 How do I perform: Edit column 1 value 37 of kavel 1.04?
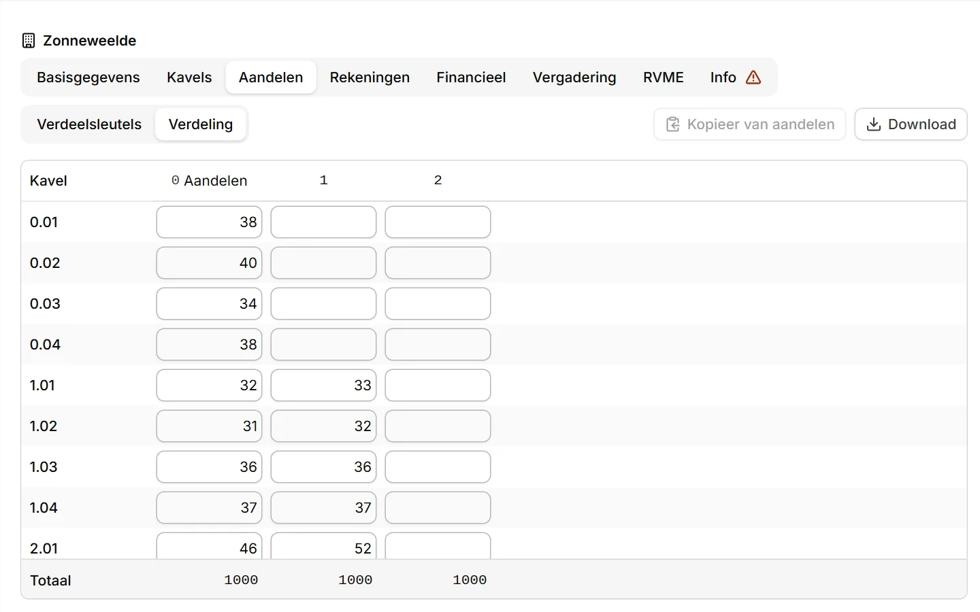point(323,508)
